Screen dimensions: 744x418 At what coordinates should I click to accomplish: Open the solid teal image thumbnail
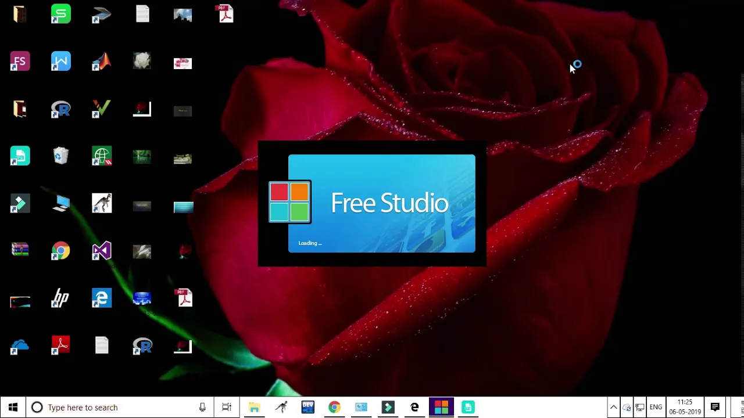click(183, 207)
